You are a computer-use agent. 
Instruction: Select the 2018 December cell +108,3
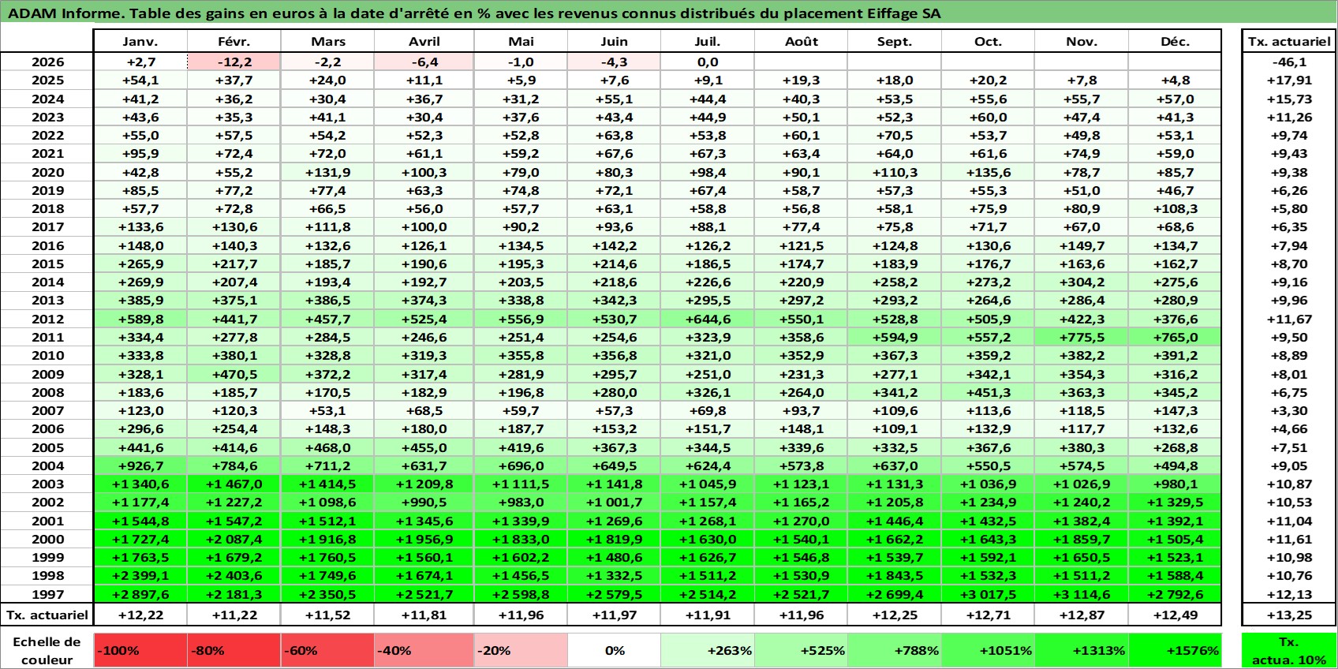(1175, 208)
